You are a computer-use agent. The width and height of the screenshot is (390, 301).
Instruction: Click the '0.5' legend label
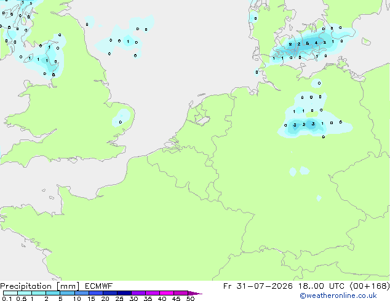(21, 299)
